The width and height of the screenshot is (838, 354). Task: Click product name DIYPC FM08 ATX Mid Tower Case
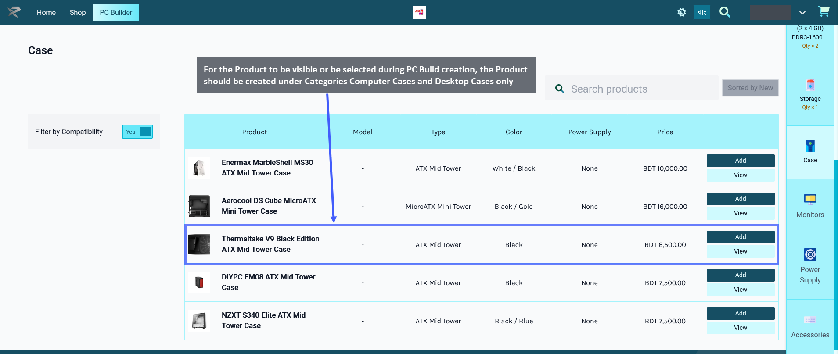click(269, 282)
